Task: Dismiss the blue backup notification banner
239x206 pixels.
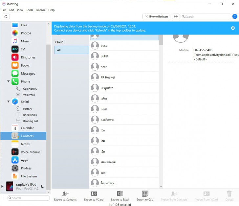Action: [x=233, y=28]
